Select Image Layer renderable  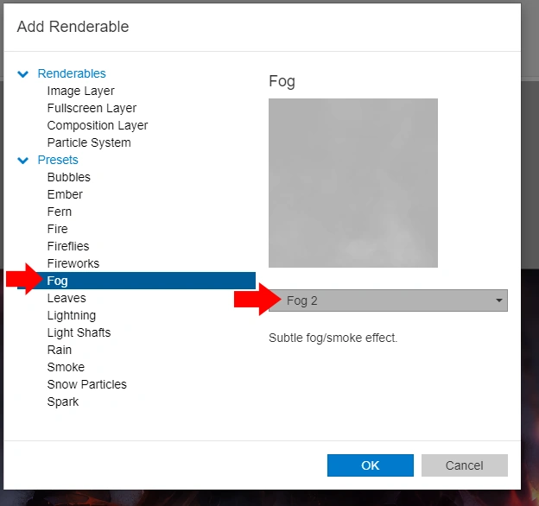click(80, 91)
